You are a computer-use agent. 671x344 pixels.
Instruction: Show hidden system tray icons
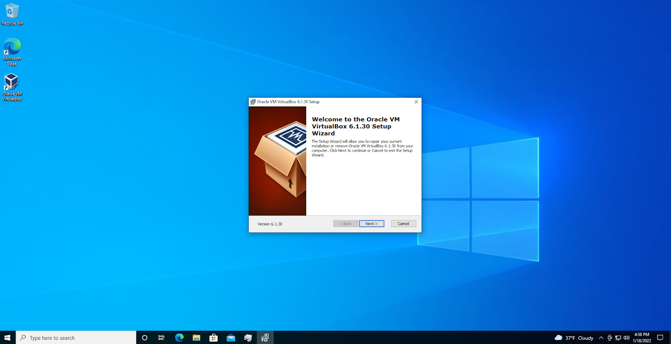tap(601, 338)
